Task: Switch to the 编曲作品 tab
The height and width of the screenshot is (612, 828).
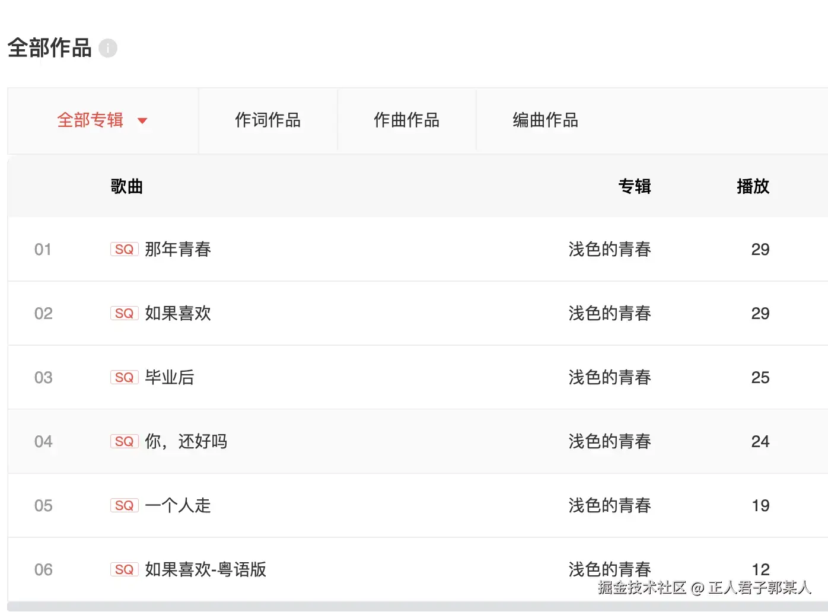Action: coord(545,120)
